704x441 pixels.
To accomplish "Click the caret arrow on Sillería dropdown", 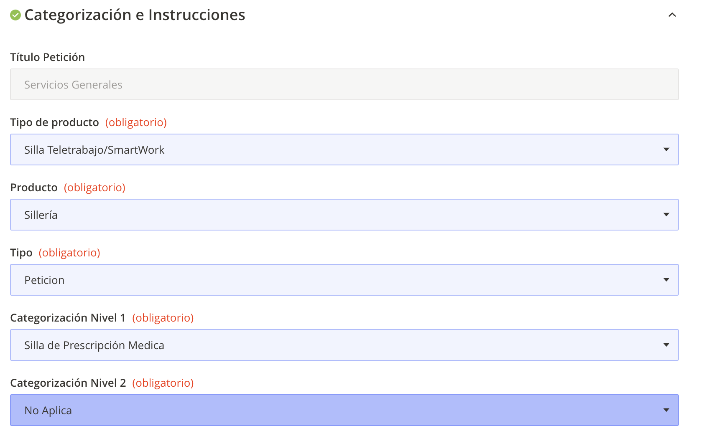I will (666, 215).
